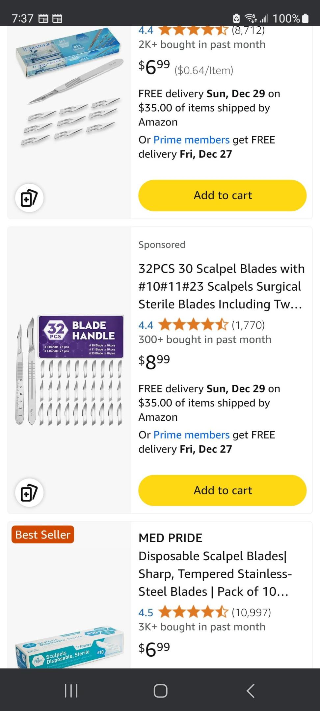320x711 pixels.
Task: Tap compare icon on 32PCS blade image
Action: click(x=29, y=493)
